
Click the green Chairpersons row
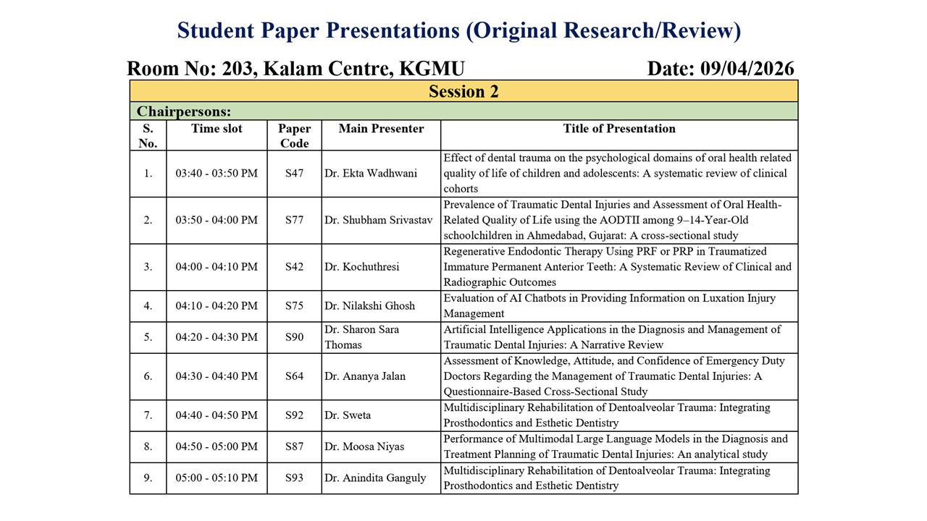tap(463, 111)
